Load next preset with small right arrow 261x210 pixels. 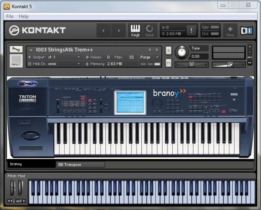pyautogui.click(x=157, y=50)
